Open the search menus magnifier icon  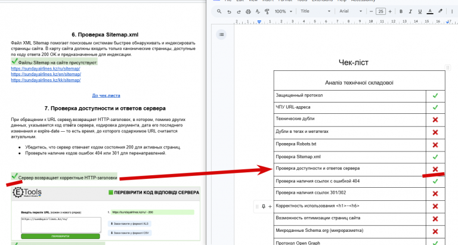point(219,11)
